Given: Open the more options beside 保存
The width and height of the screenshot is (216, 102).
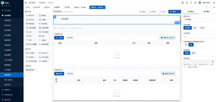Looking at the screenshot, I should (179, 12).
